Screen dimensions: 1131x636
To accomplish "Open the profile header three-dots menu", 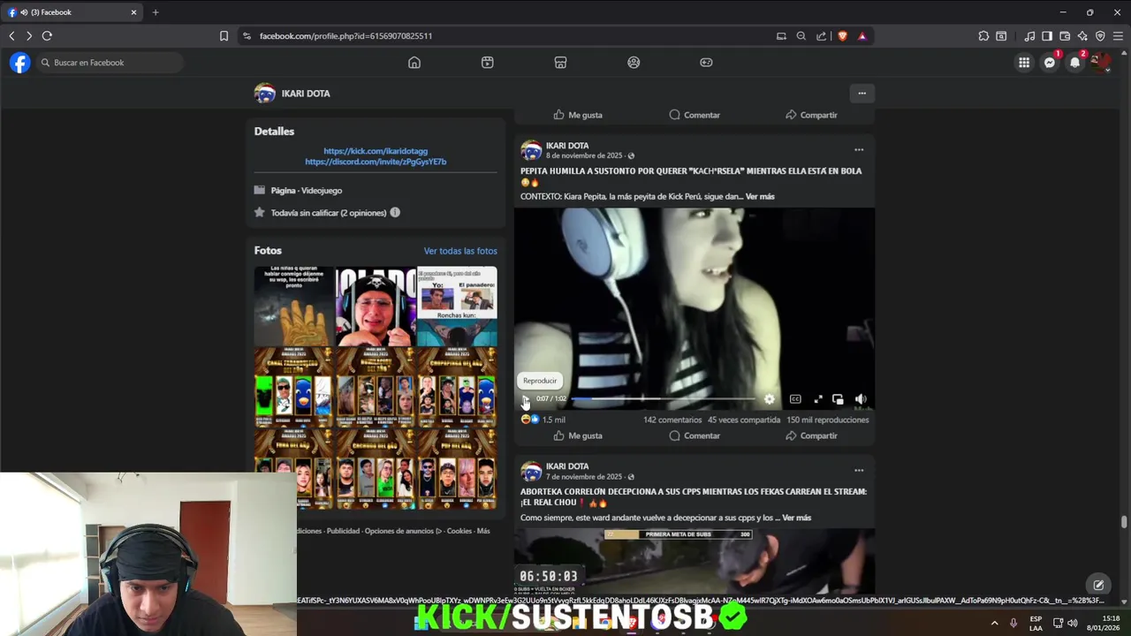I will [862, 93].
